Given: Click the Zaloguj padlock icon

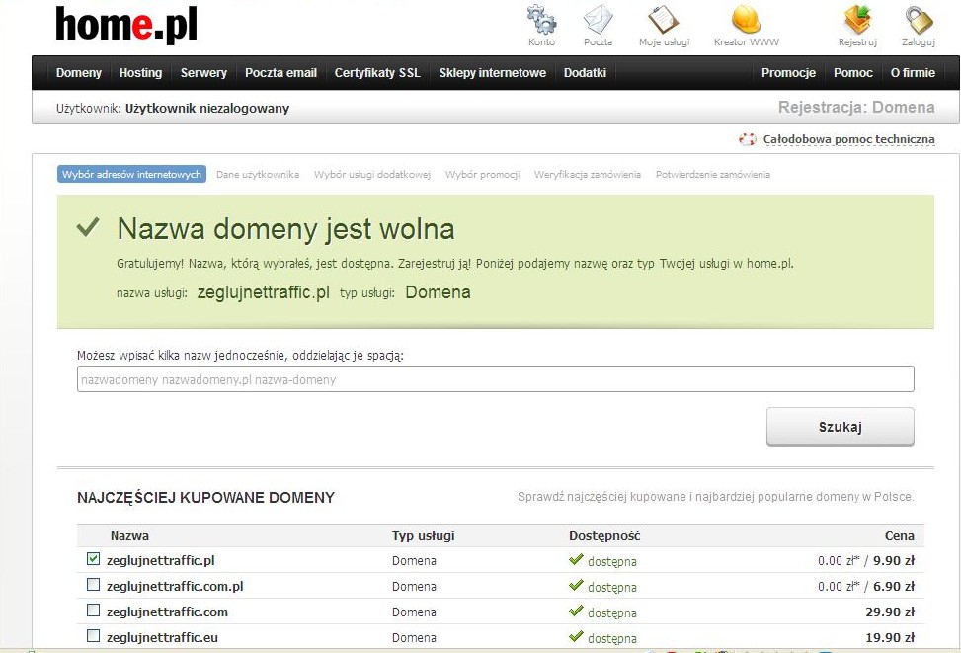Looking at the screenshot, I should 919,20.
